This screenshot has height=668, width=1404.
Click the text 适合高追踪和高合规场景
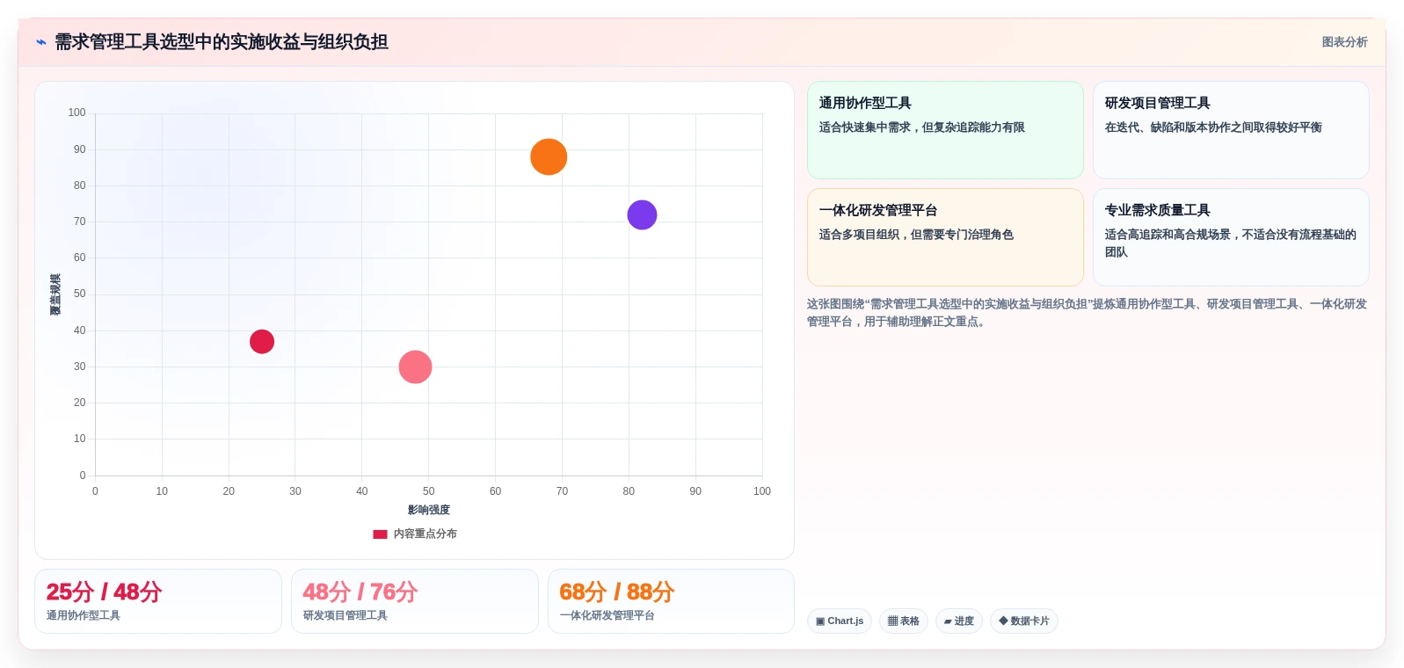pos(1168,235)
